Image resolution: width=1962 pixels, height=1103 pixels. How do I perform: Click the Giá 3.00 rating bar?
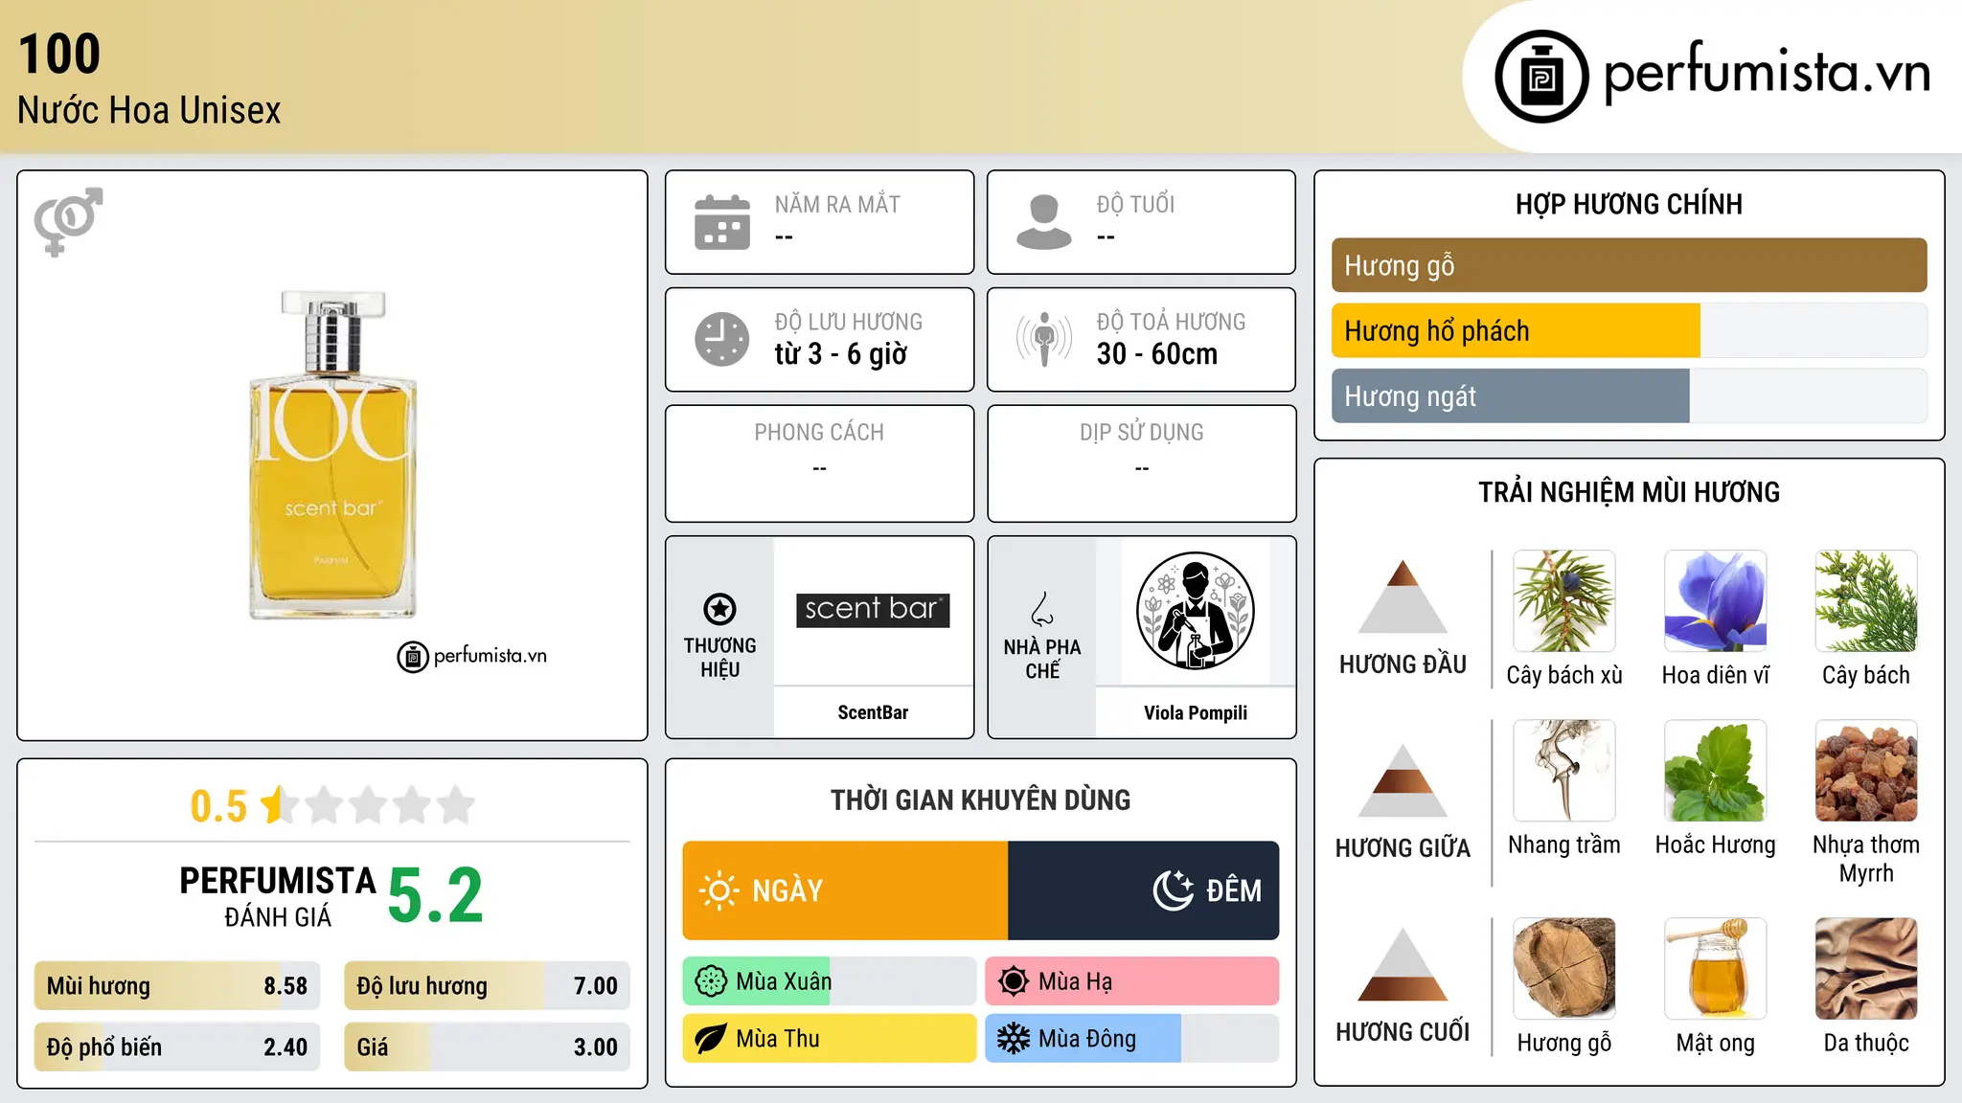point(488,1047)
